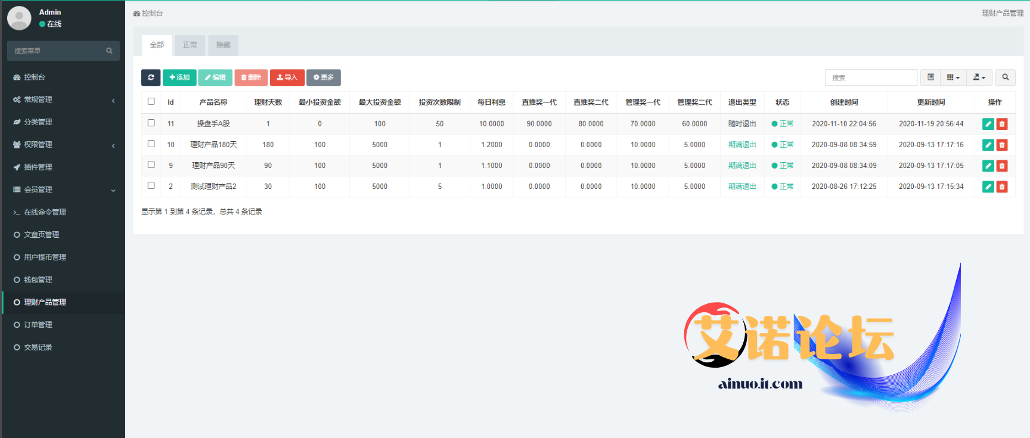Image resolution: width=1030 pixels, height=438 pixels.
Task: Click the 编辑 toolbar button
Action: point(215,77)
